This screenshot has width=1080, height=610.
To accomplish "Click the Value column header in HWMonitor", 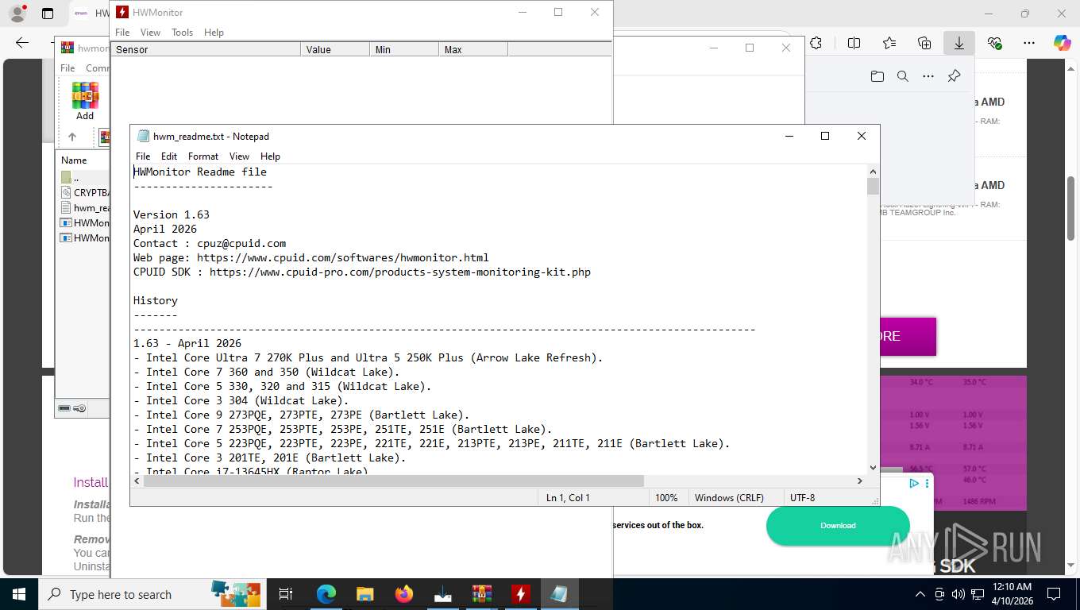I will 335,49.
